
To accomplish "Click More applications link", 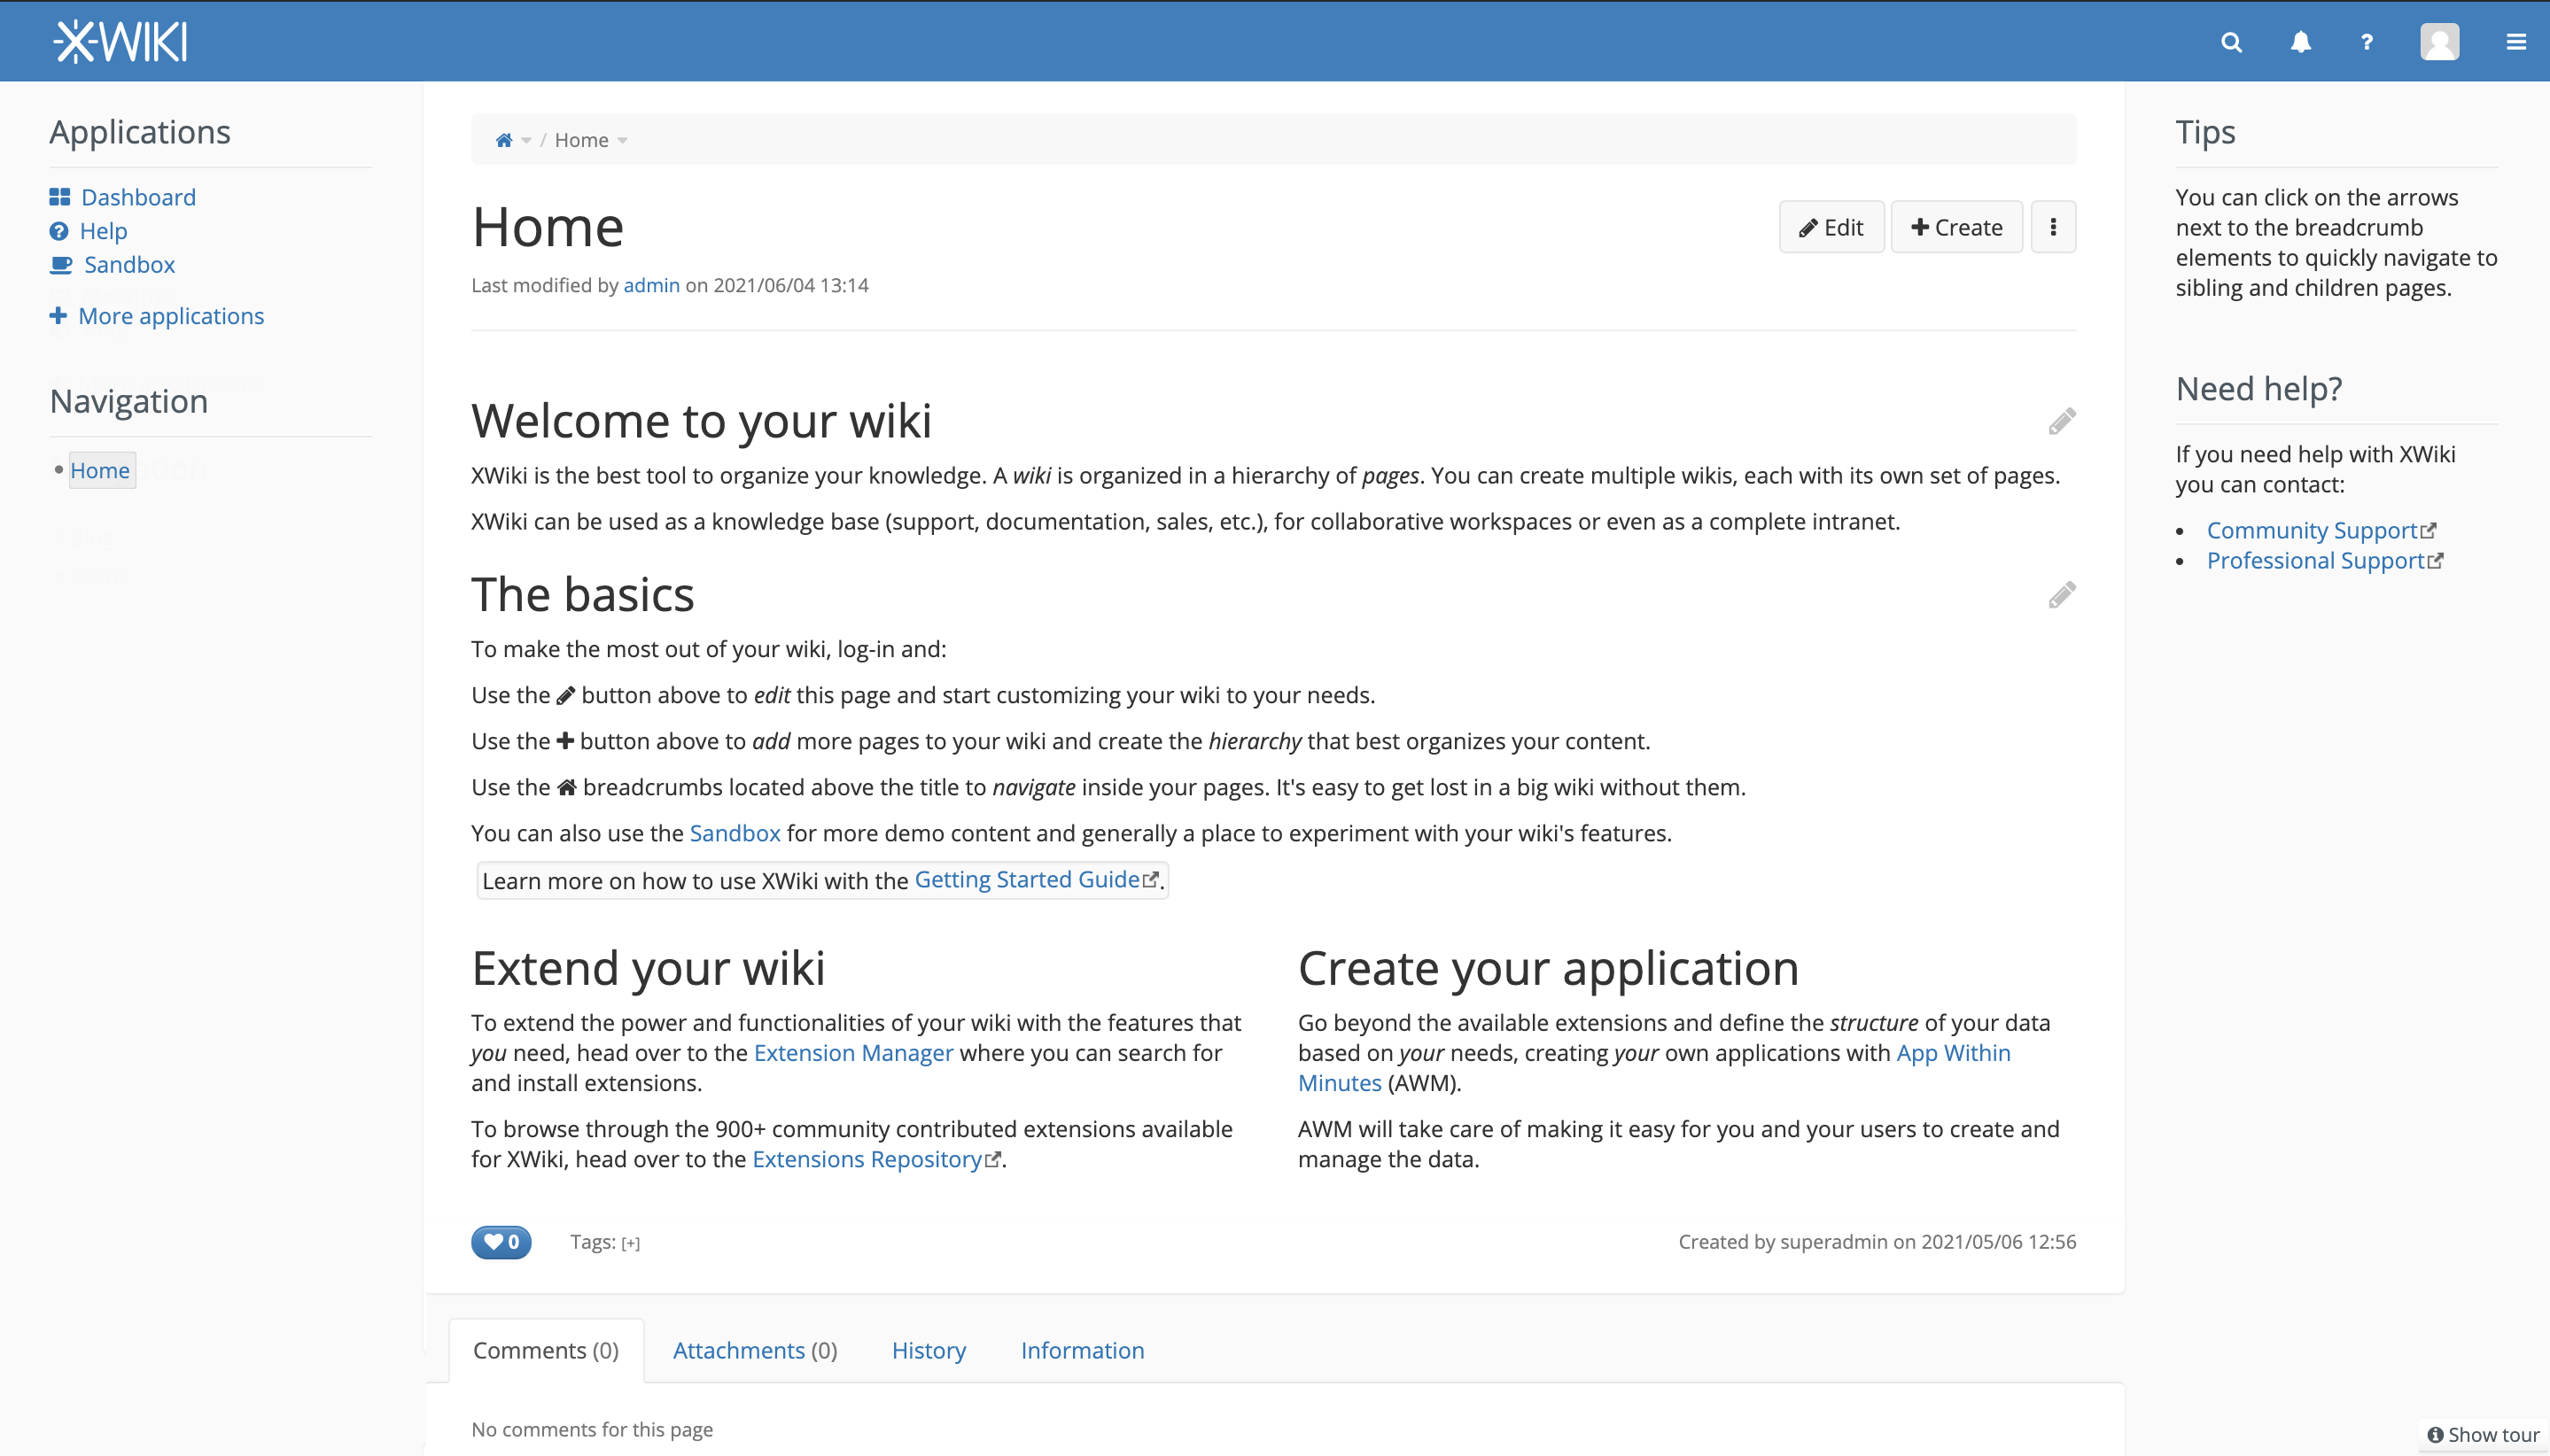I will [171, 316].
